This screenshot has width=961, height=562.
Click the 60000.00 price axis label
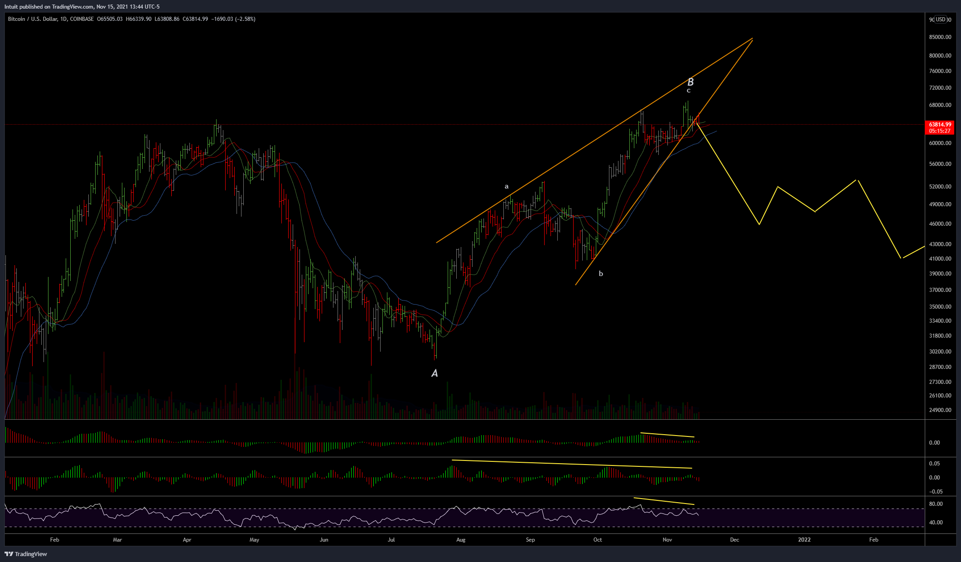[940, 143]
